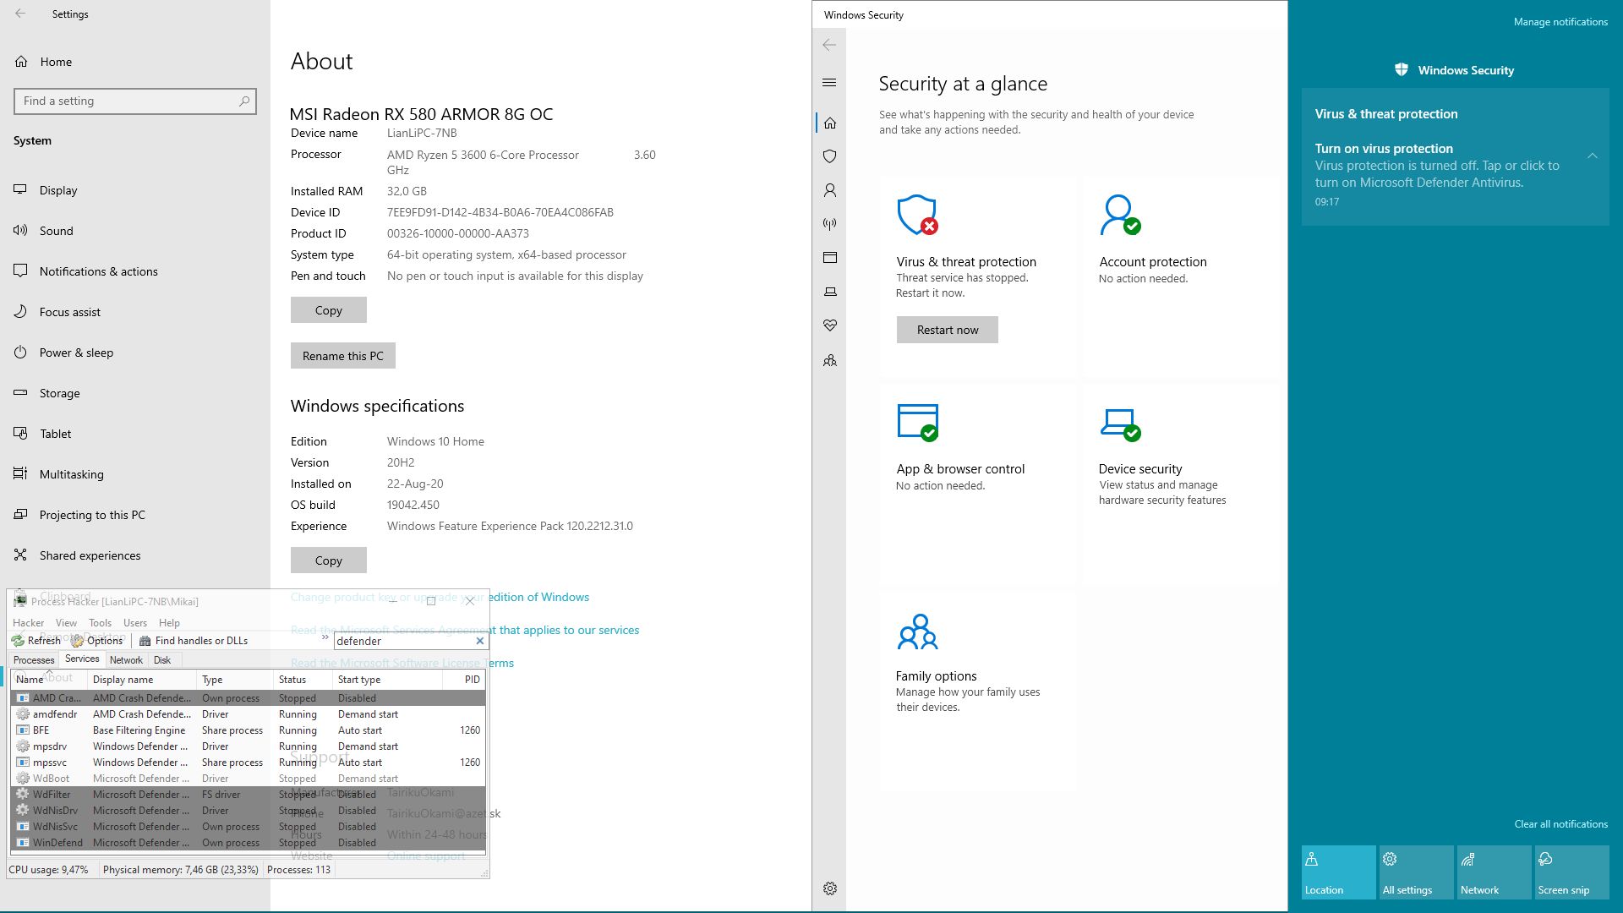
Task: Click Find handles or DLLs toolbar button
Action: [x=194, y=641]
